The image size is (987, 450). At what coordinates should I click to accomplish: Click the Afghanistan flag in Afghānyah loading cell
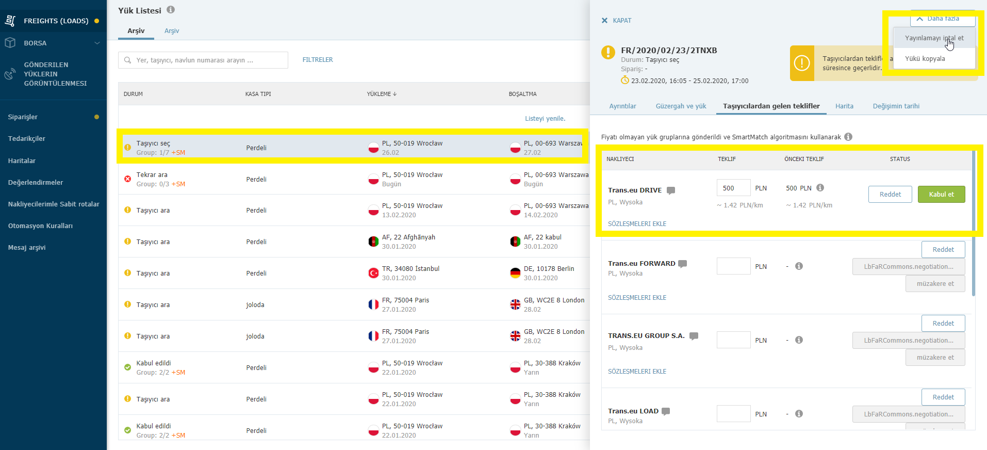(373, 242)
